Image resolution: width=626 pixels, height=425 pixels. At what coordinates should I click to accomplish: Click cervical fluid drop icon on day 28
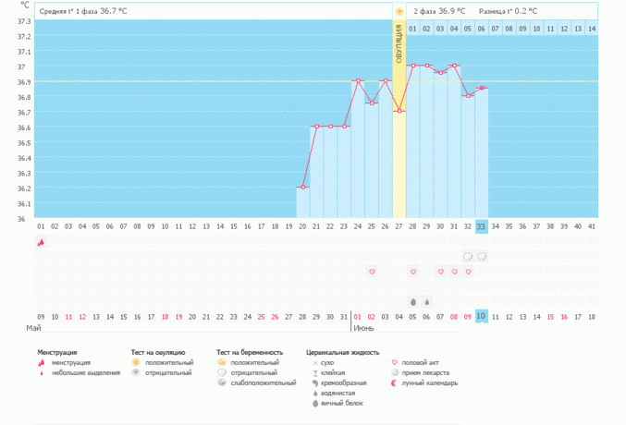coord(413,302)
